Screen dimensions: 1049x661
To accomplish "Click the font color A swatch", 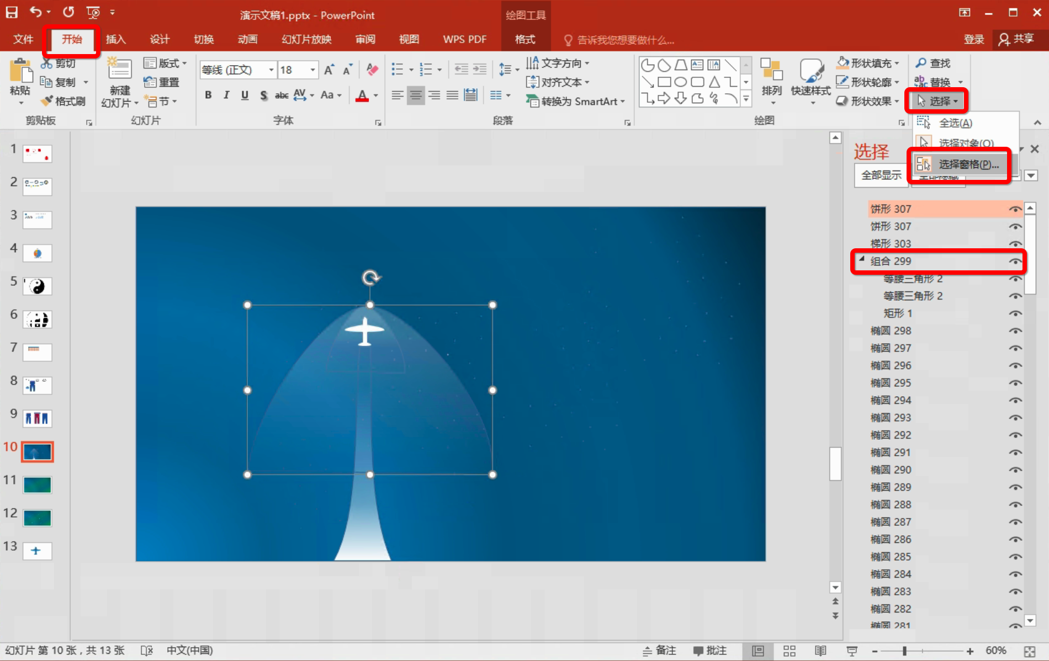I will point(362,95).
